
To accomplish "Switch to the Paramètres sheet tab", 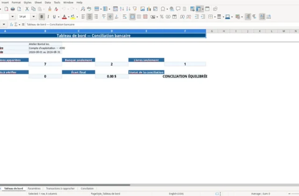I will (34, 189).
